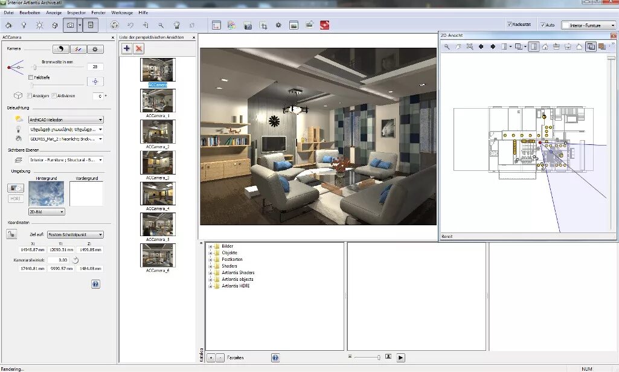Screen dimensions: 619x372
Task: Click the crop region render icon
Action: coord(263,25)
